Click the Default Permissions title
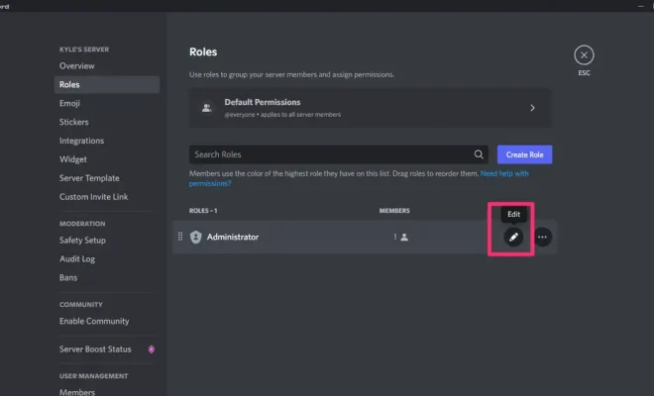654x396 pixels. pyautogui.click(x=262, y=102)
